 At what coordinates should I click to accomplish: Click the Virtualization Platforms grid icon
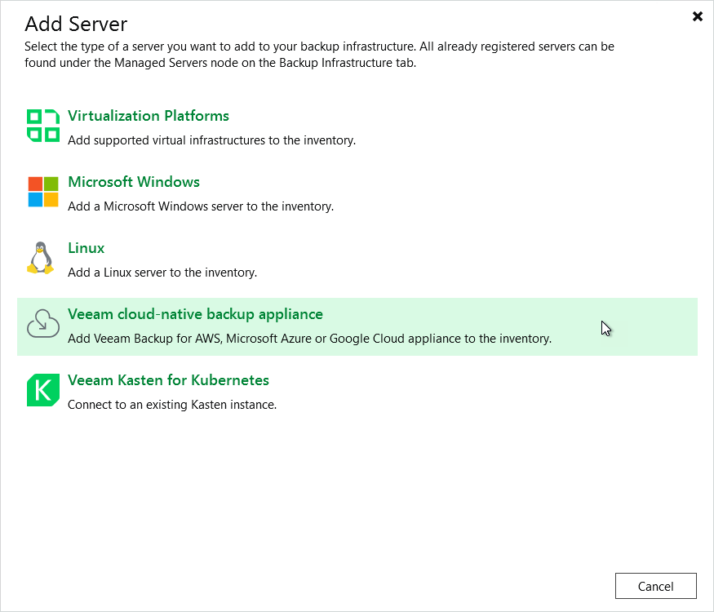click(42, 126)
